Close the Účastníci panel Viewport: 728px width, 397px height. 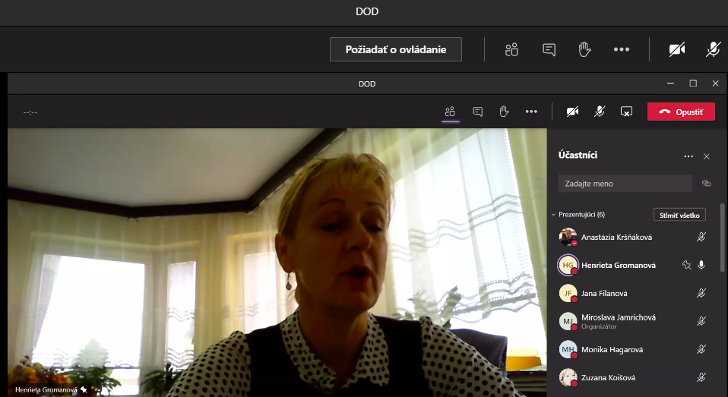point(707,156)
